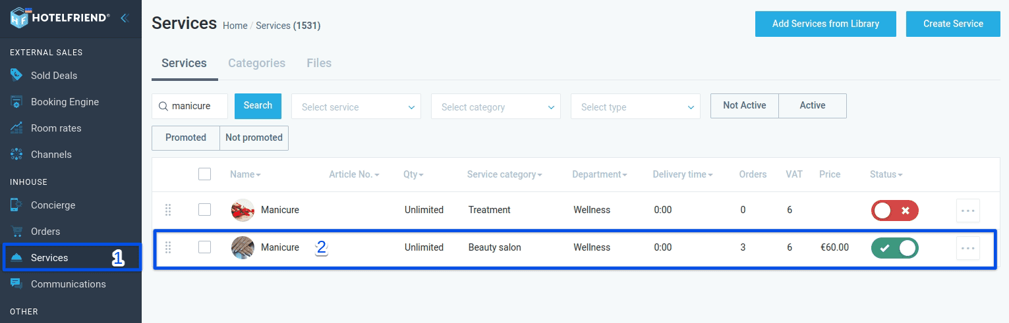Screen dimensions: 1009x323
Task: Switch to the Files tab
Action: (x=319, y=63)
